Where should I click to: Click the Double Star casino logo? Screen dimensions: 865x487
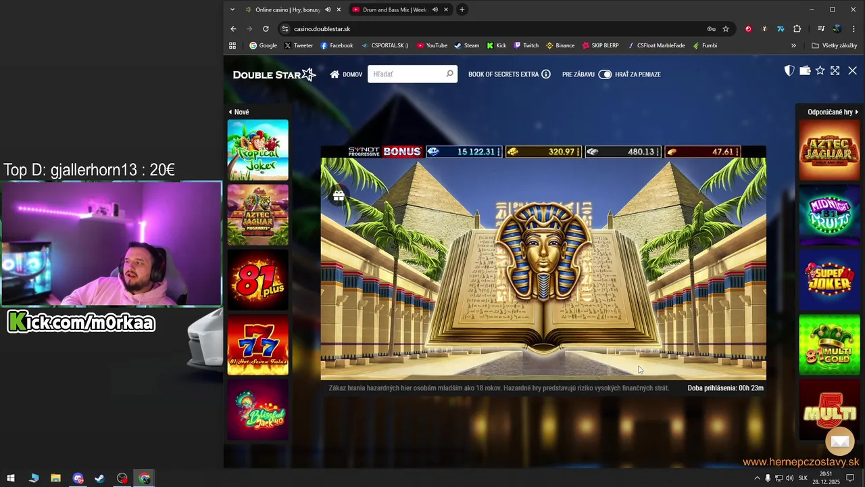pos(274,74)
